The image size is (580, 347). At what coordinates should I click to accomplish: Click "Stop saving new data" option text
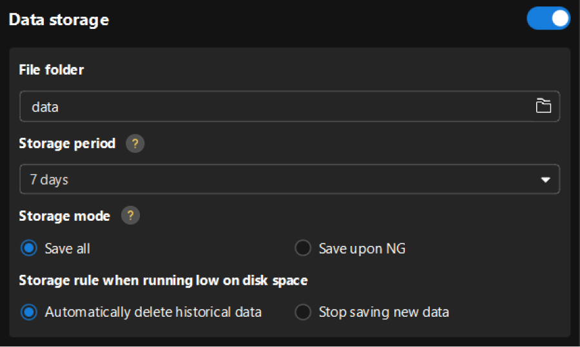[x=383, y=312]
